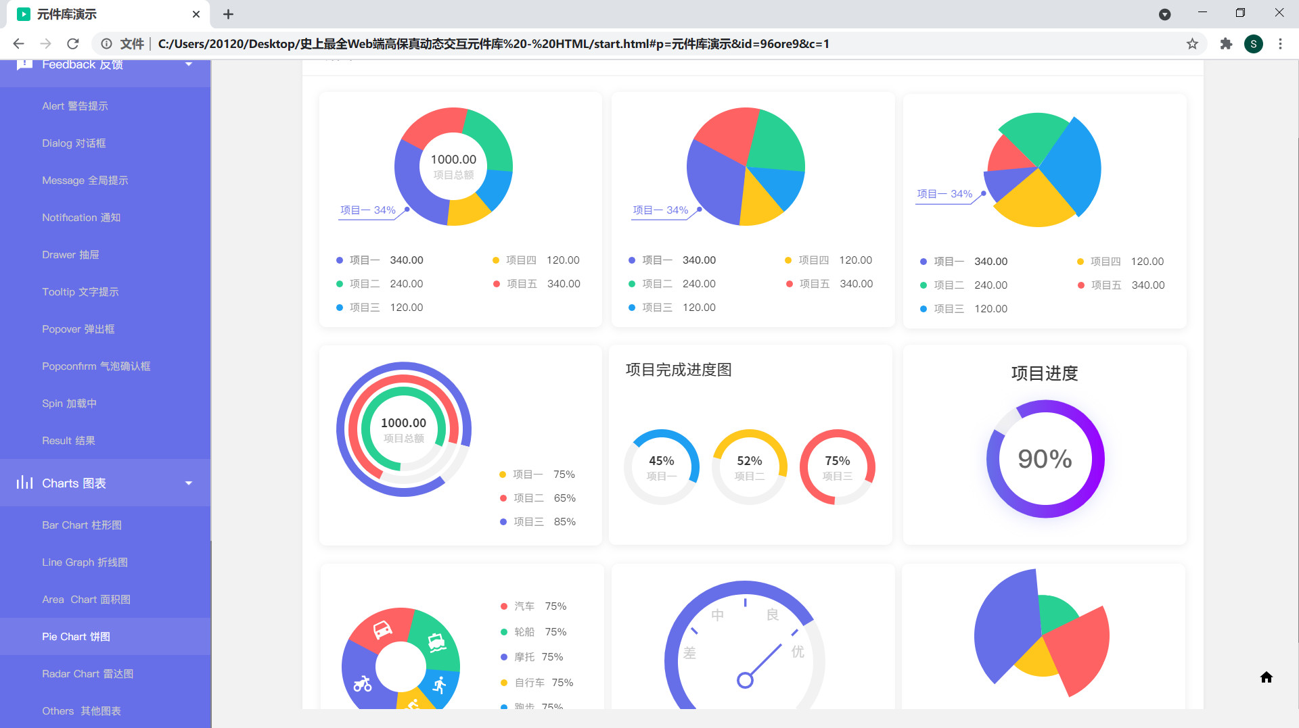
Task: Click the gauge needle pivot circle
Action: pyautogui.click(x=745, y=680)
